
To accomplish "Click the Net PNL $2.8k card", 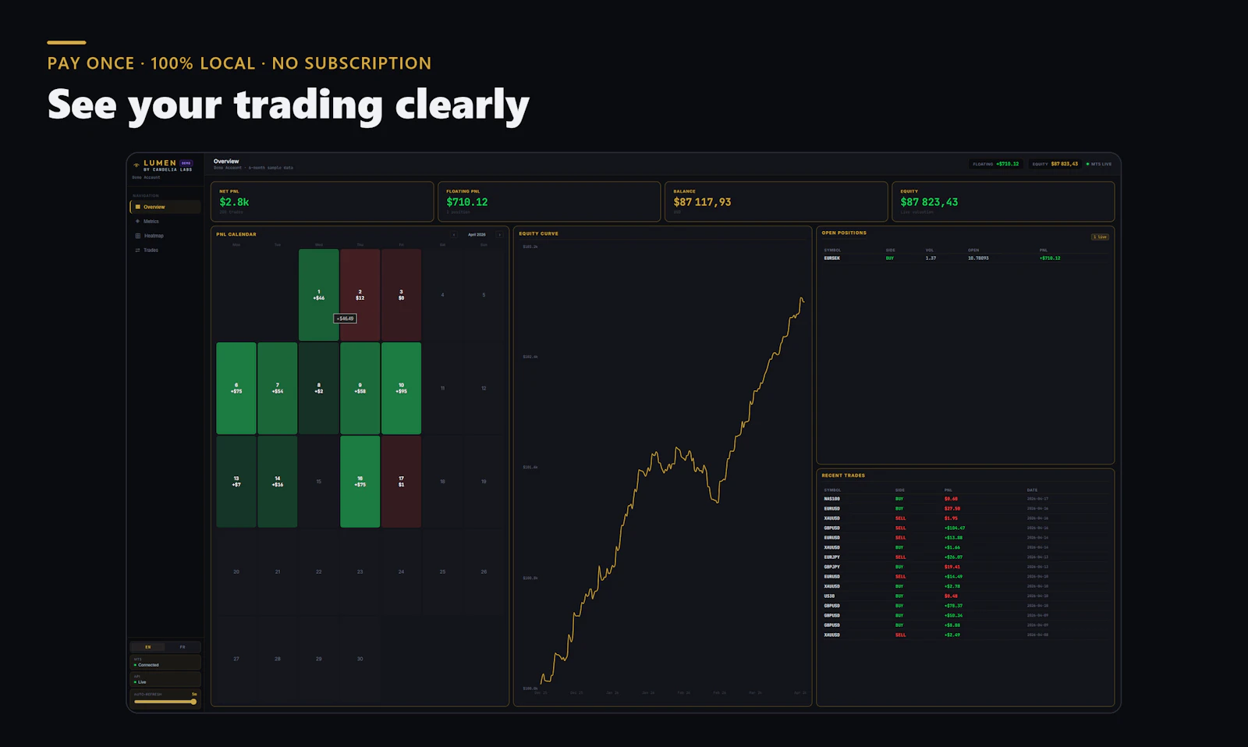I will [x=322, y=202].
